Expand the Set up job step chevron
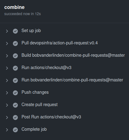Screen dimensions: 129x140 click(x=7, y=31)
